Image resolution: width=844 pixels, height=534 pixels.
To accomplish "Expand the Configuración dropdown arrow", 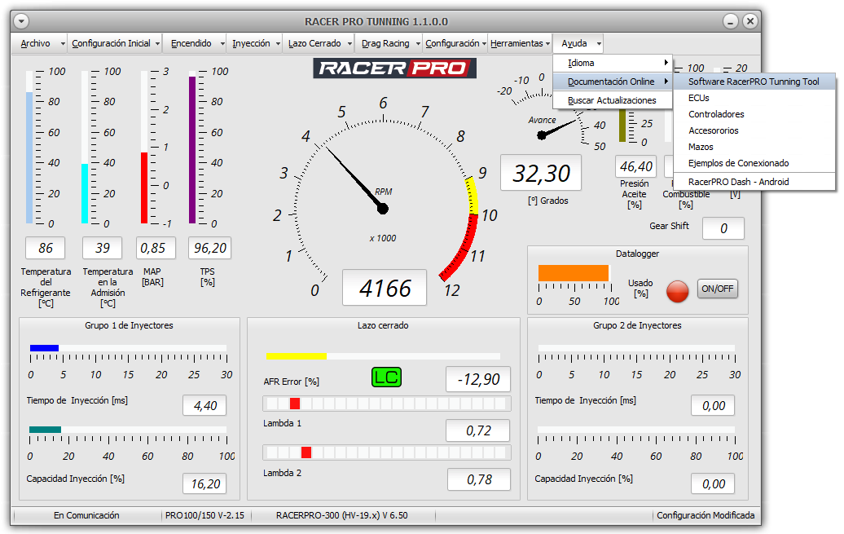I will (x=484, y=44).
